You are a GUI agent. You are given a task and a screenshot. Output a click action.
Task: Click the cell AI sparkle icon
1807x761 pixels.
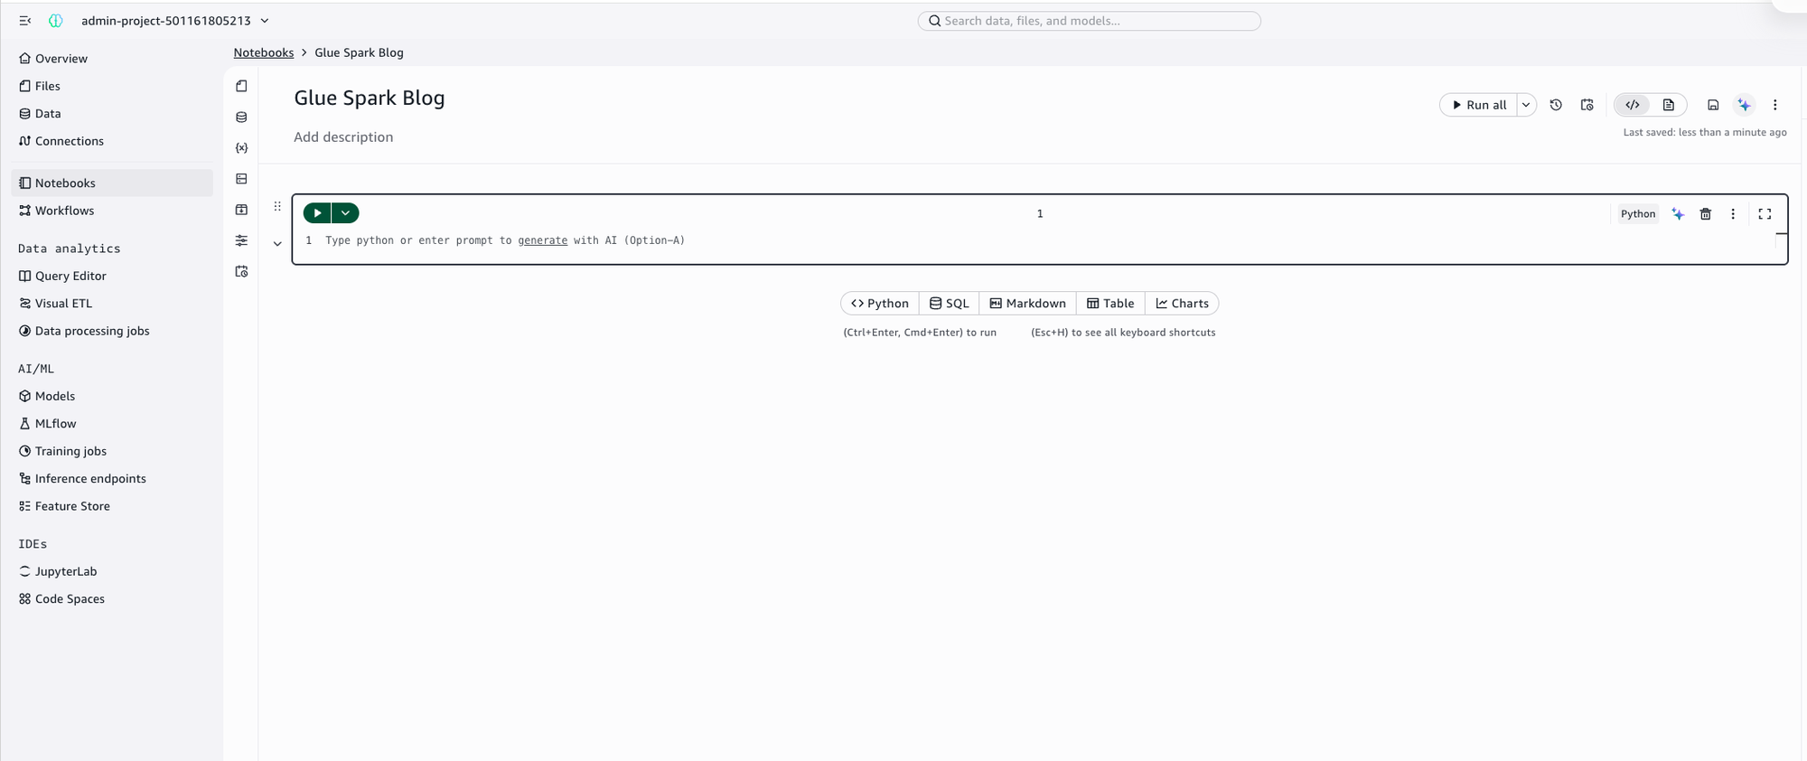tap(1678, 214)
